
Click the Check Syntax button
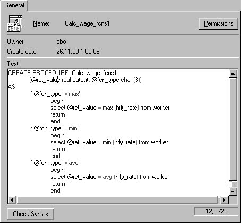[x=30, y=214]
